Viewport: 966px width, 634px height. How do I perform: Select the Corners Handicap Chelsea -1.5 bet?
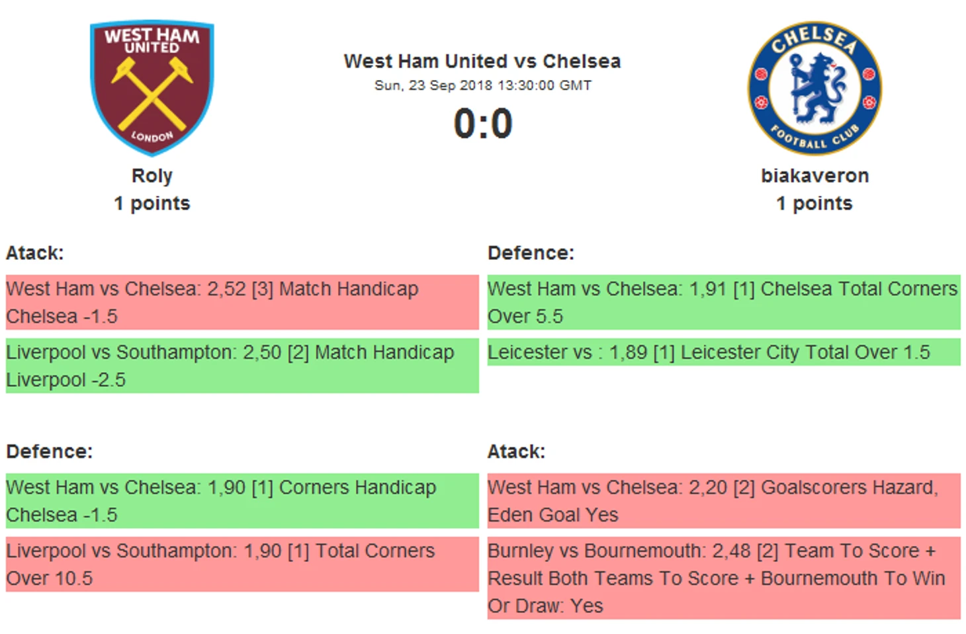click(x=241, y=500)
